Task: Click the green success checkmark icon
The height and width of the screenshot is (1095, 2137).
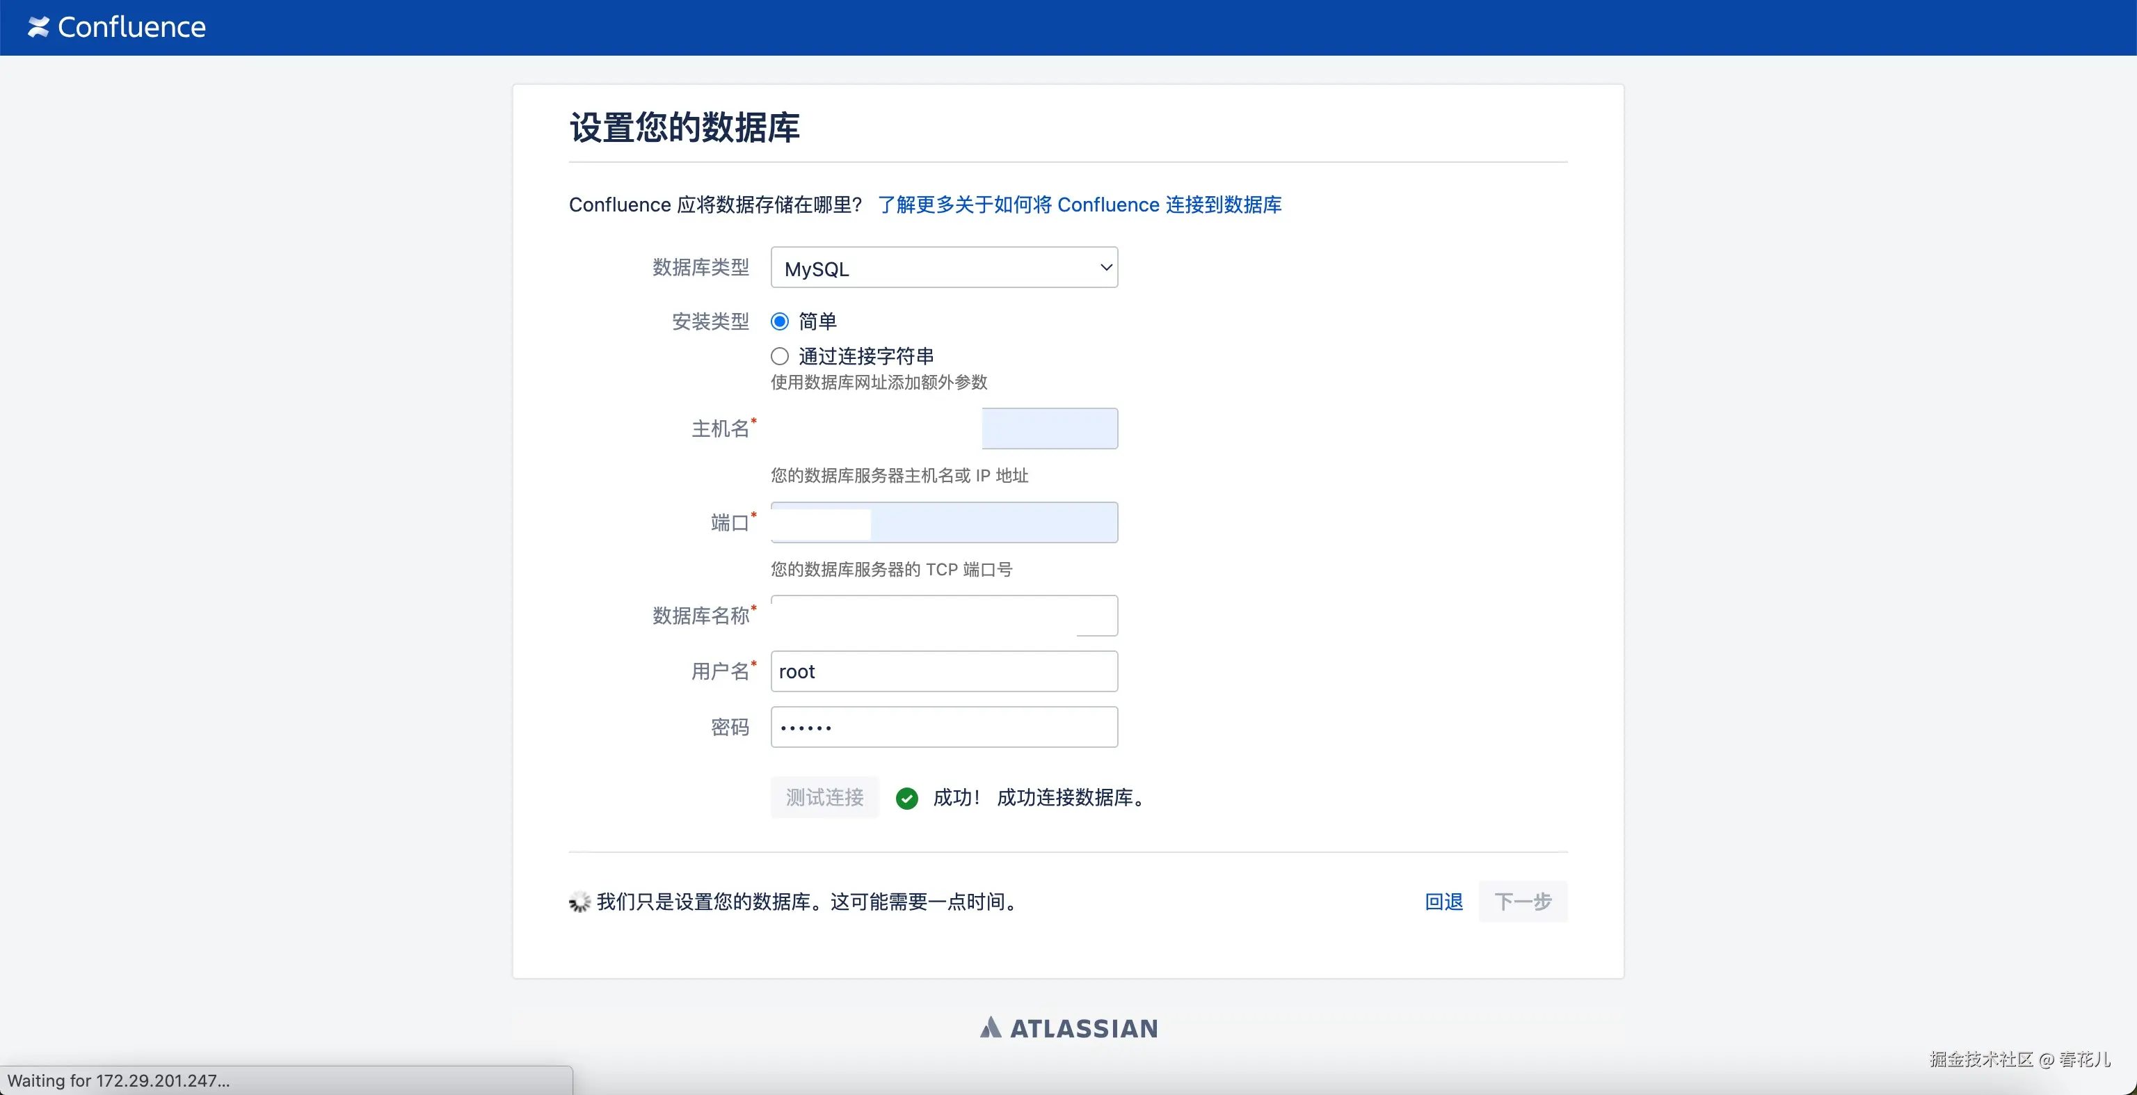Action: click(906, 798)
